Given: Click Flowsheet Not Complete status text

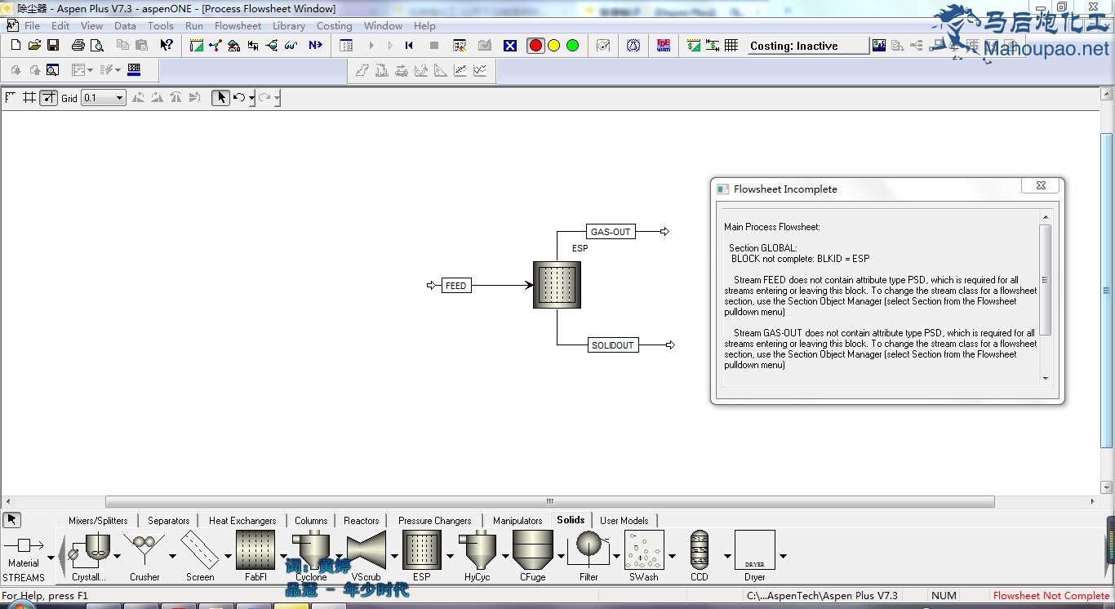Looking at the screenshot, I should pyautogui.click(x=1051, y=596).
